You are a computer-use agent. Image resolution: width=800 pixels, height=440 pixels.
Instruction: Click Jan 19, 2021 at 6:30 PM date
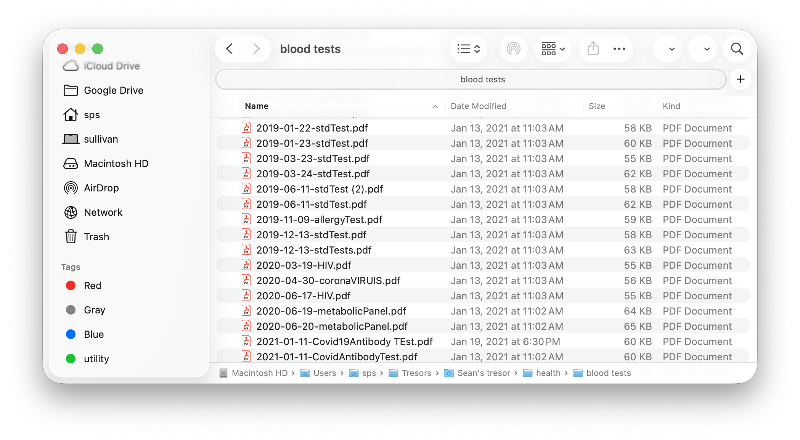pos(505,342)
